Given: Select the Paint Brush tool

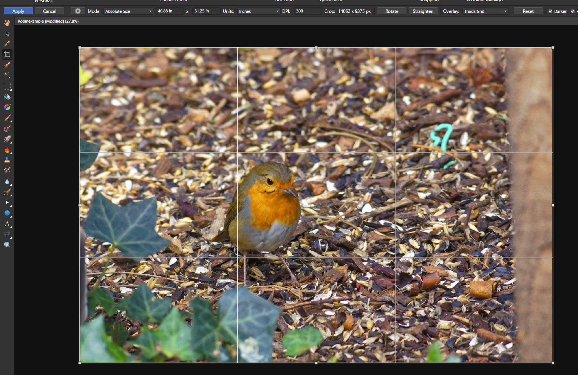Looking at the screenshot, I should (7, 118).
